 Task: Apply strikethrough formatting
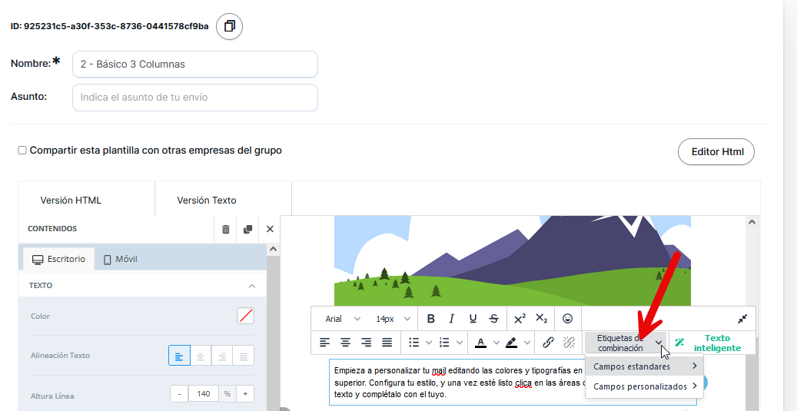(493, 319)
